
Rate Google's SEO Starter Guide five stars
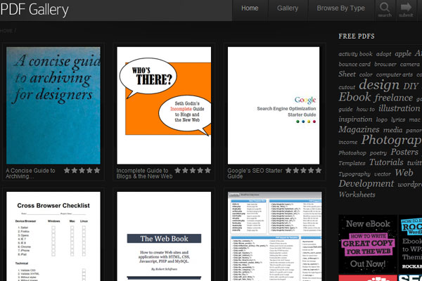pyautogui.click(x=319, y=170)
